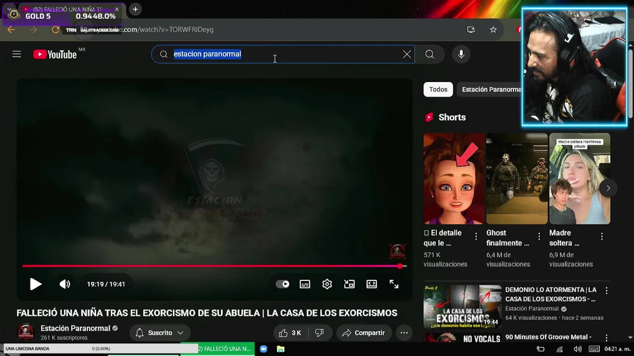Open the Estación Paranormal channel name link
The height and width of the screenshot is (356, 634).
click(x=75, y=328)
